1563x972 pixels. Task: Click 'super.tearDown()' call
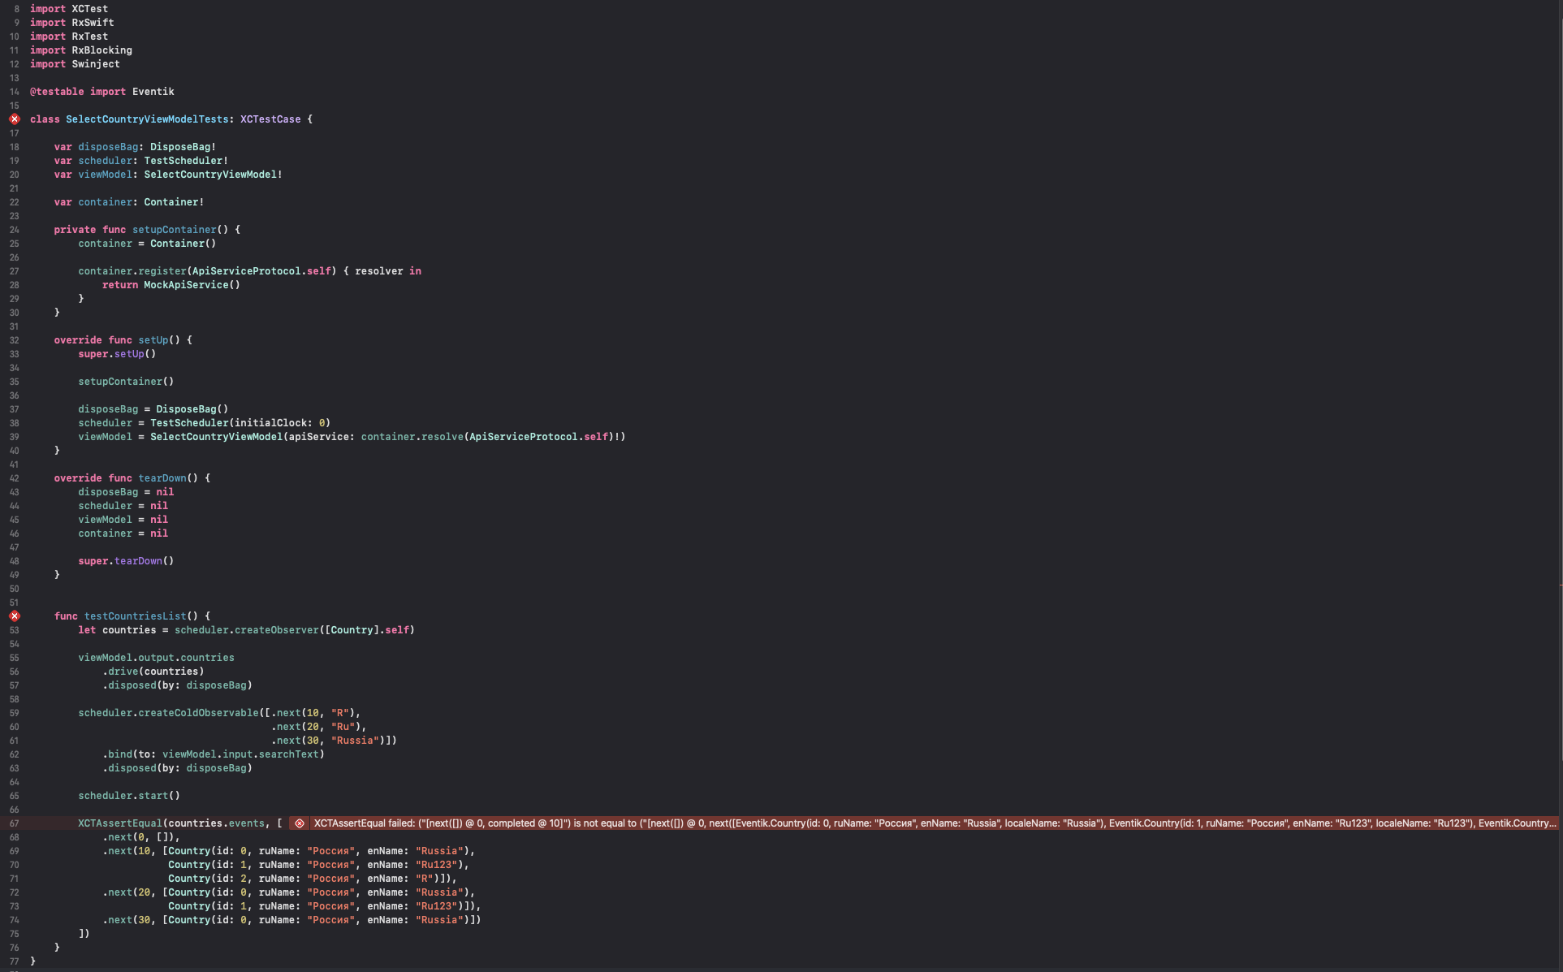click(x=126, y=561)
